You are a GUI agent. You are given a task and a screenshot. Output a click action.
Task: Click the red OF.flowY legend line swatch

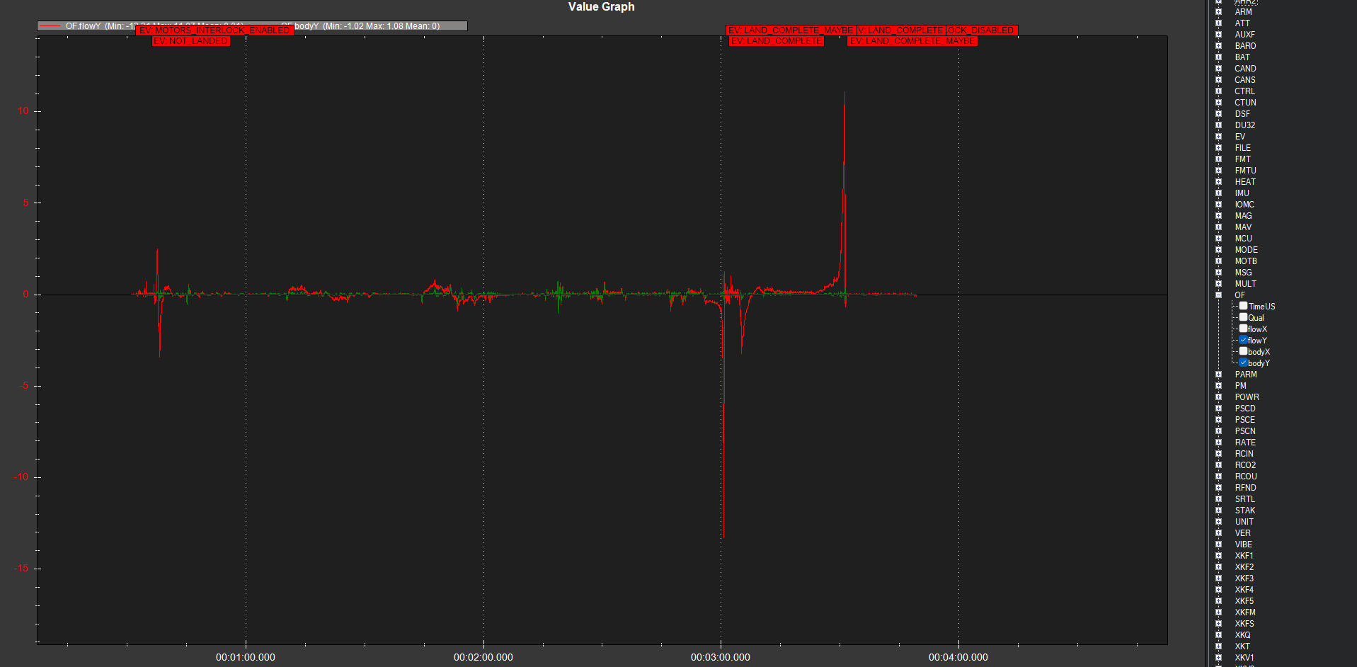(x=50, y=26)
